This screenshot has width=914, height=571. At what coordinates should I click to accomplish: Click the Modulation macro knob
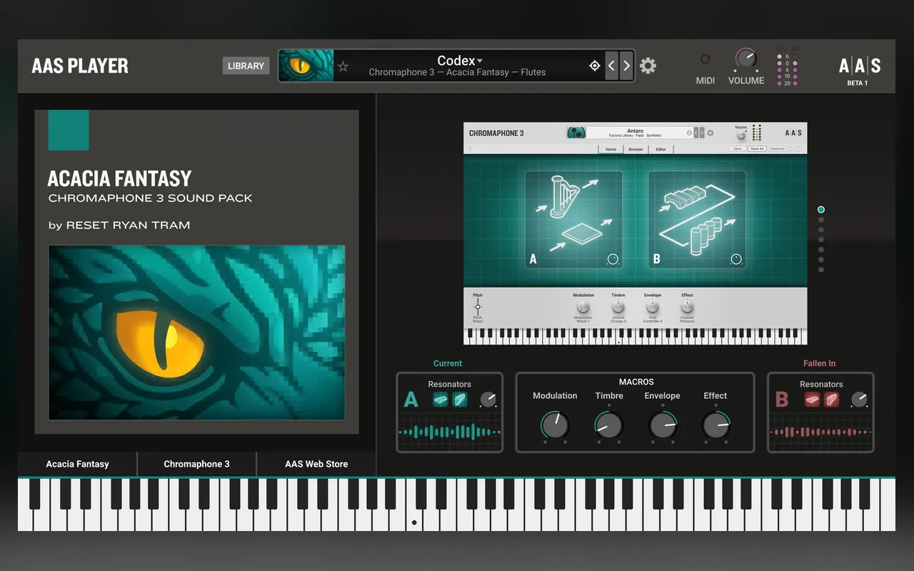tap(555, 425)
